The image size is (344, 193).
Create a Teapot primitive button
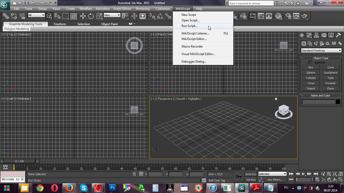[x=311, y=88]
